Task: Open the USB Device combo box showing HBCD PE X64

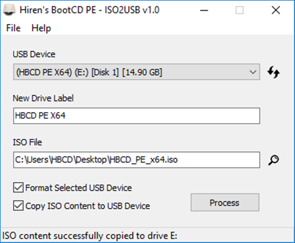Action: [136, 72]
